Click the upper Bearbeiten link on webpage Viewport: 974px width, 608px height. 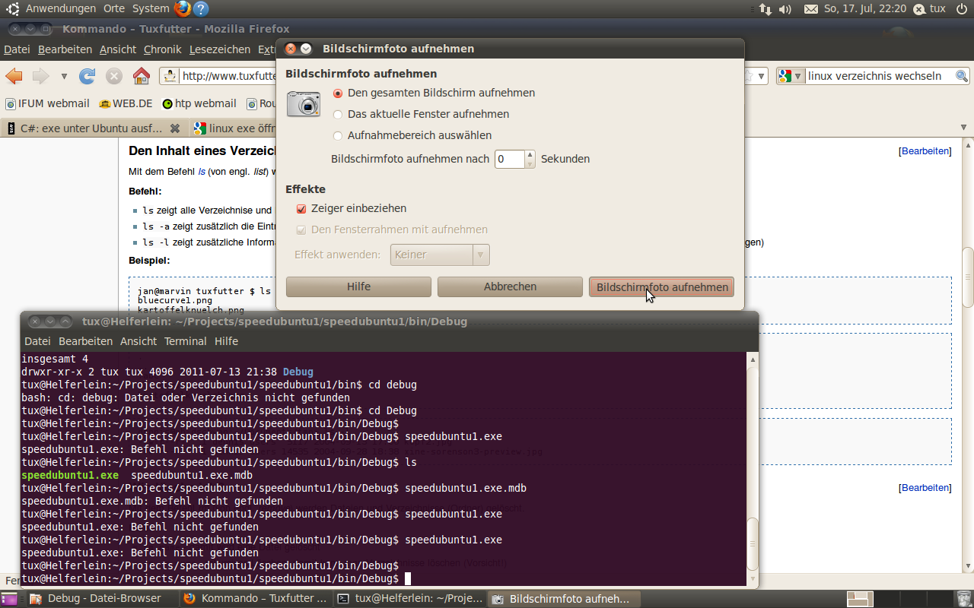(925, 151)
